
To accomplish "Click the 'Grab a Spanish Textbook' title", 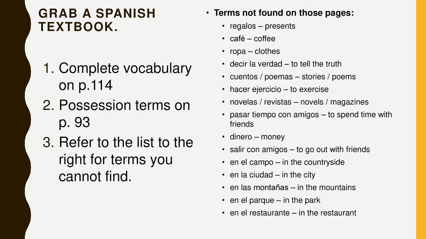I will (97, 20).
